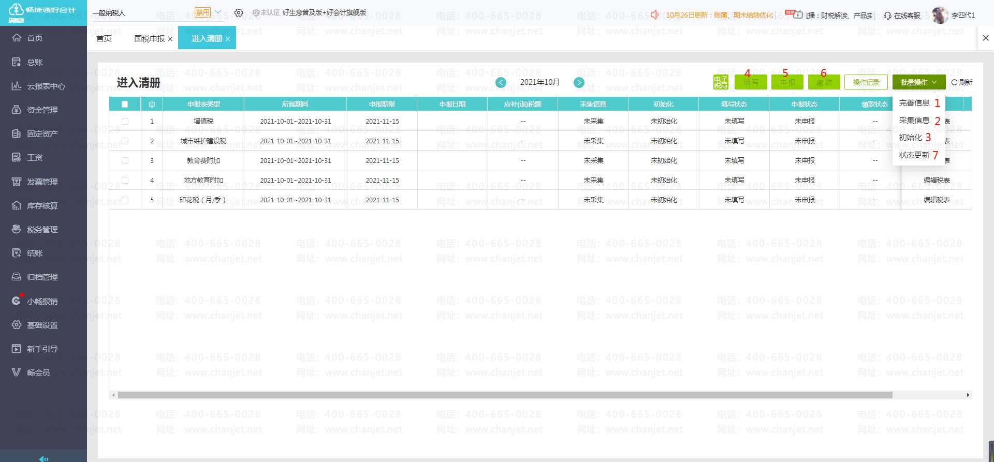The image size is (994, 462).
Task: Expand the company selector chevron beside 禁用
Action: 218,12
